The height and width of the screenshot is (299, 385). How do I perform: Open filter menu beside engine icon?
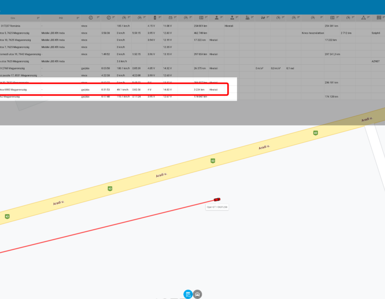(x=268, y=18)
